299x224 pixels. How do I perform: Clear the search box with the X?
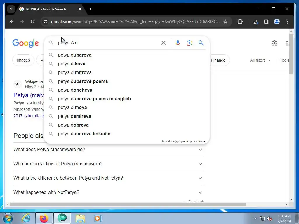164,43
